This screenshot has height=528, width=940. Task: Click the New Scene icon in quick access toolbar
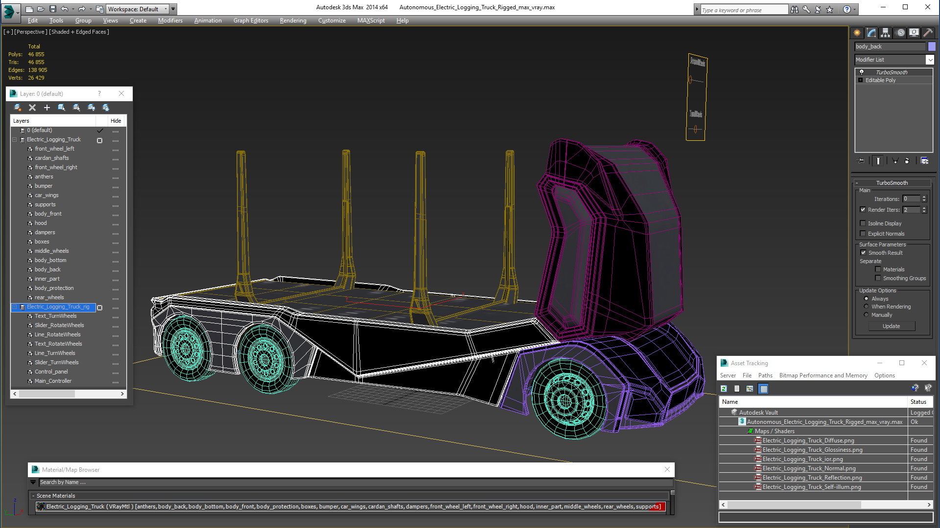pos(29,9)
